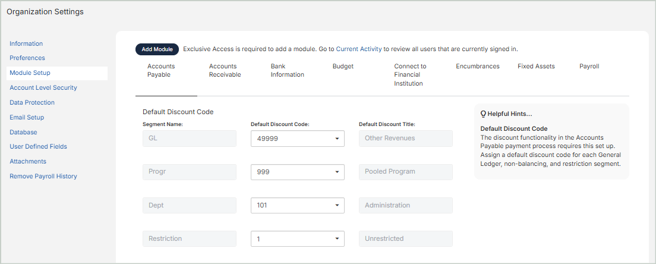Click Remove Payroll History link
This screenshot has height=264, width=656.
point(43,177)
